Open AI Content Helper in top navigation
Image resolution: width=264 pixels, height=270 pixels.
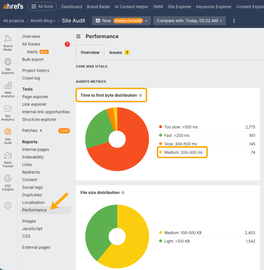coord(132,7)
